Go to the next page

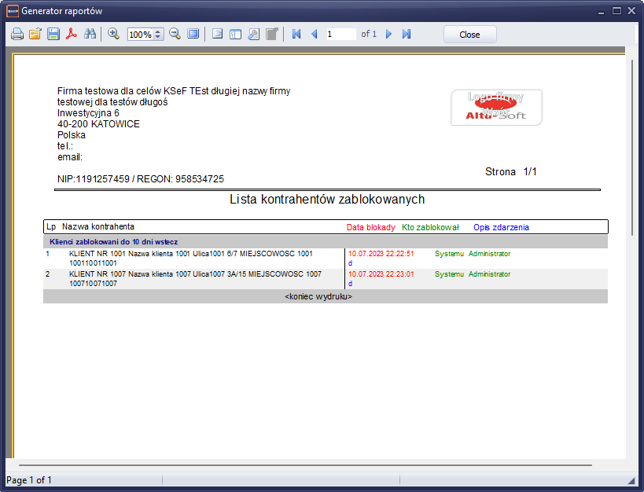tap(388, 35)
